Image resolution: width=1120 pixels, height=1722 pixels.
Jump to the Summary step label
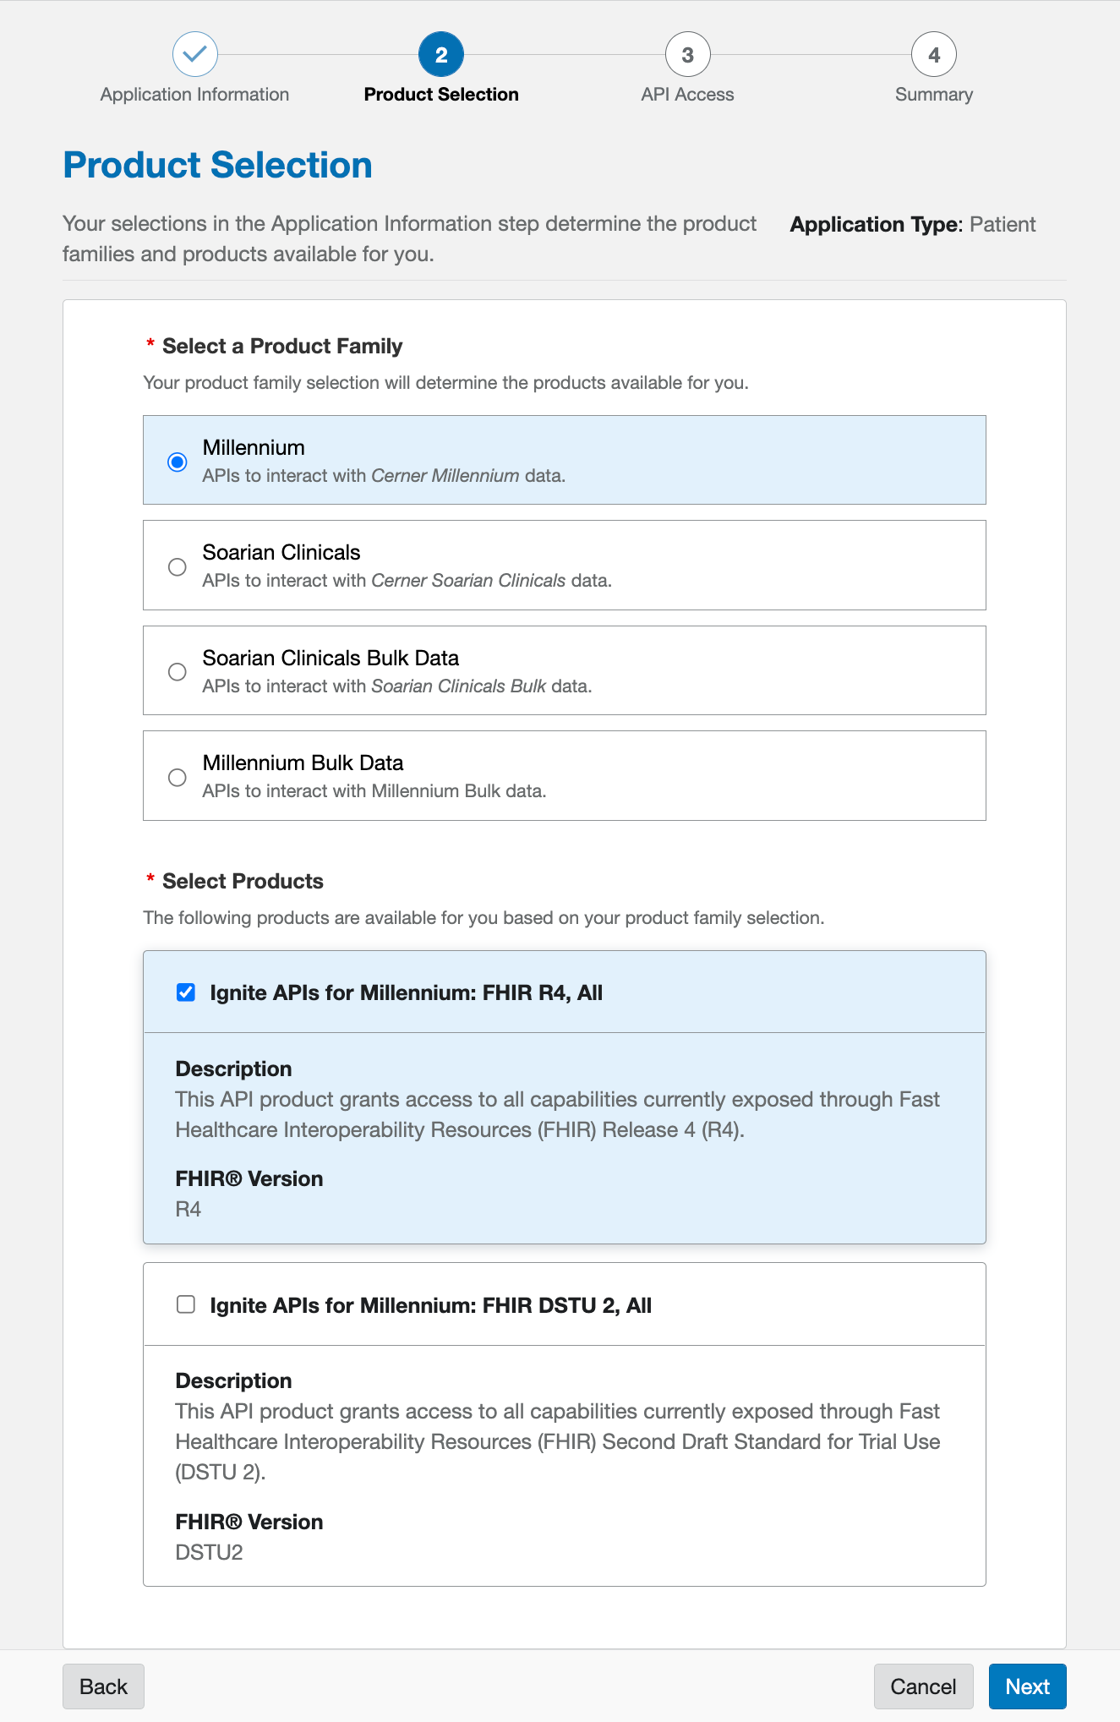tap(934, 95)
